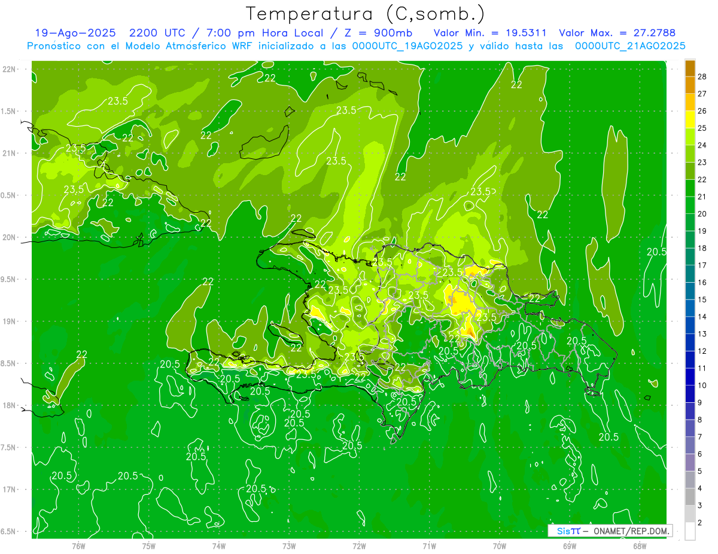
Task: Click the "72W" longitude axis label
Action: coord(359,546)
